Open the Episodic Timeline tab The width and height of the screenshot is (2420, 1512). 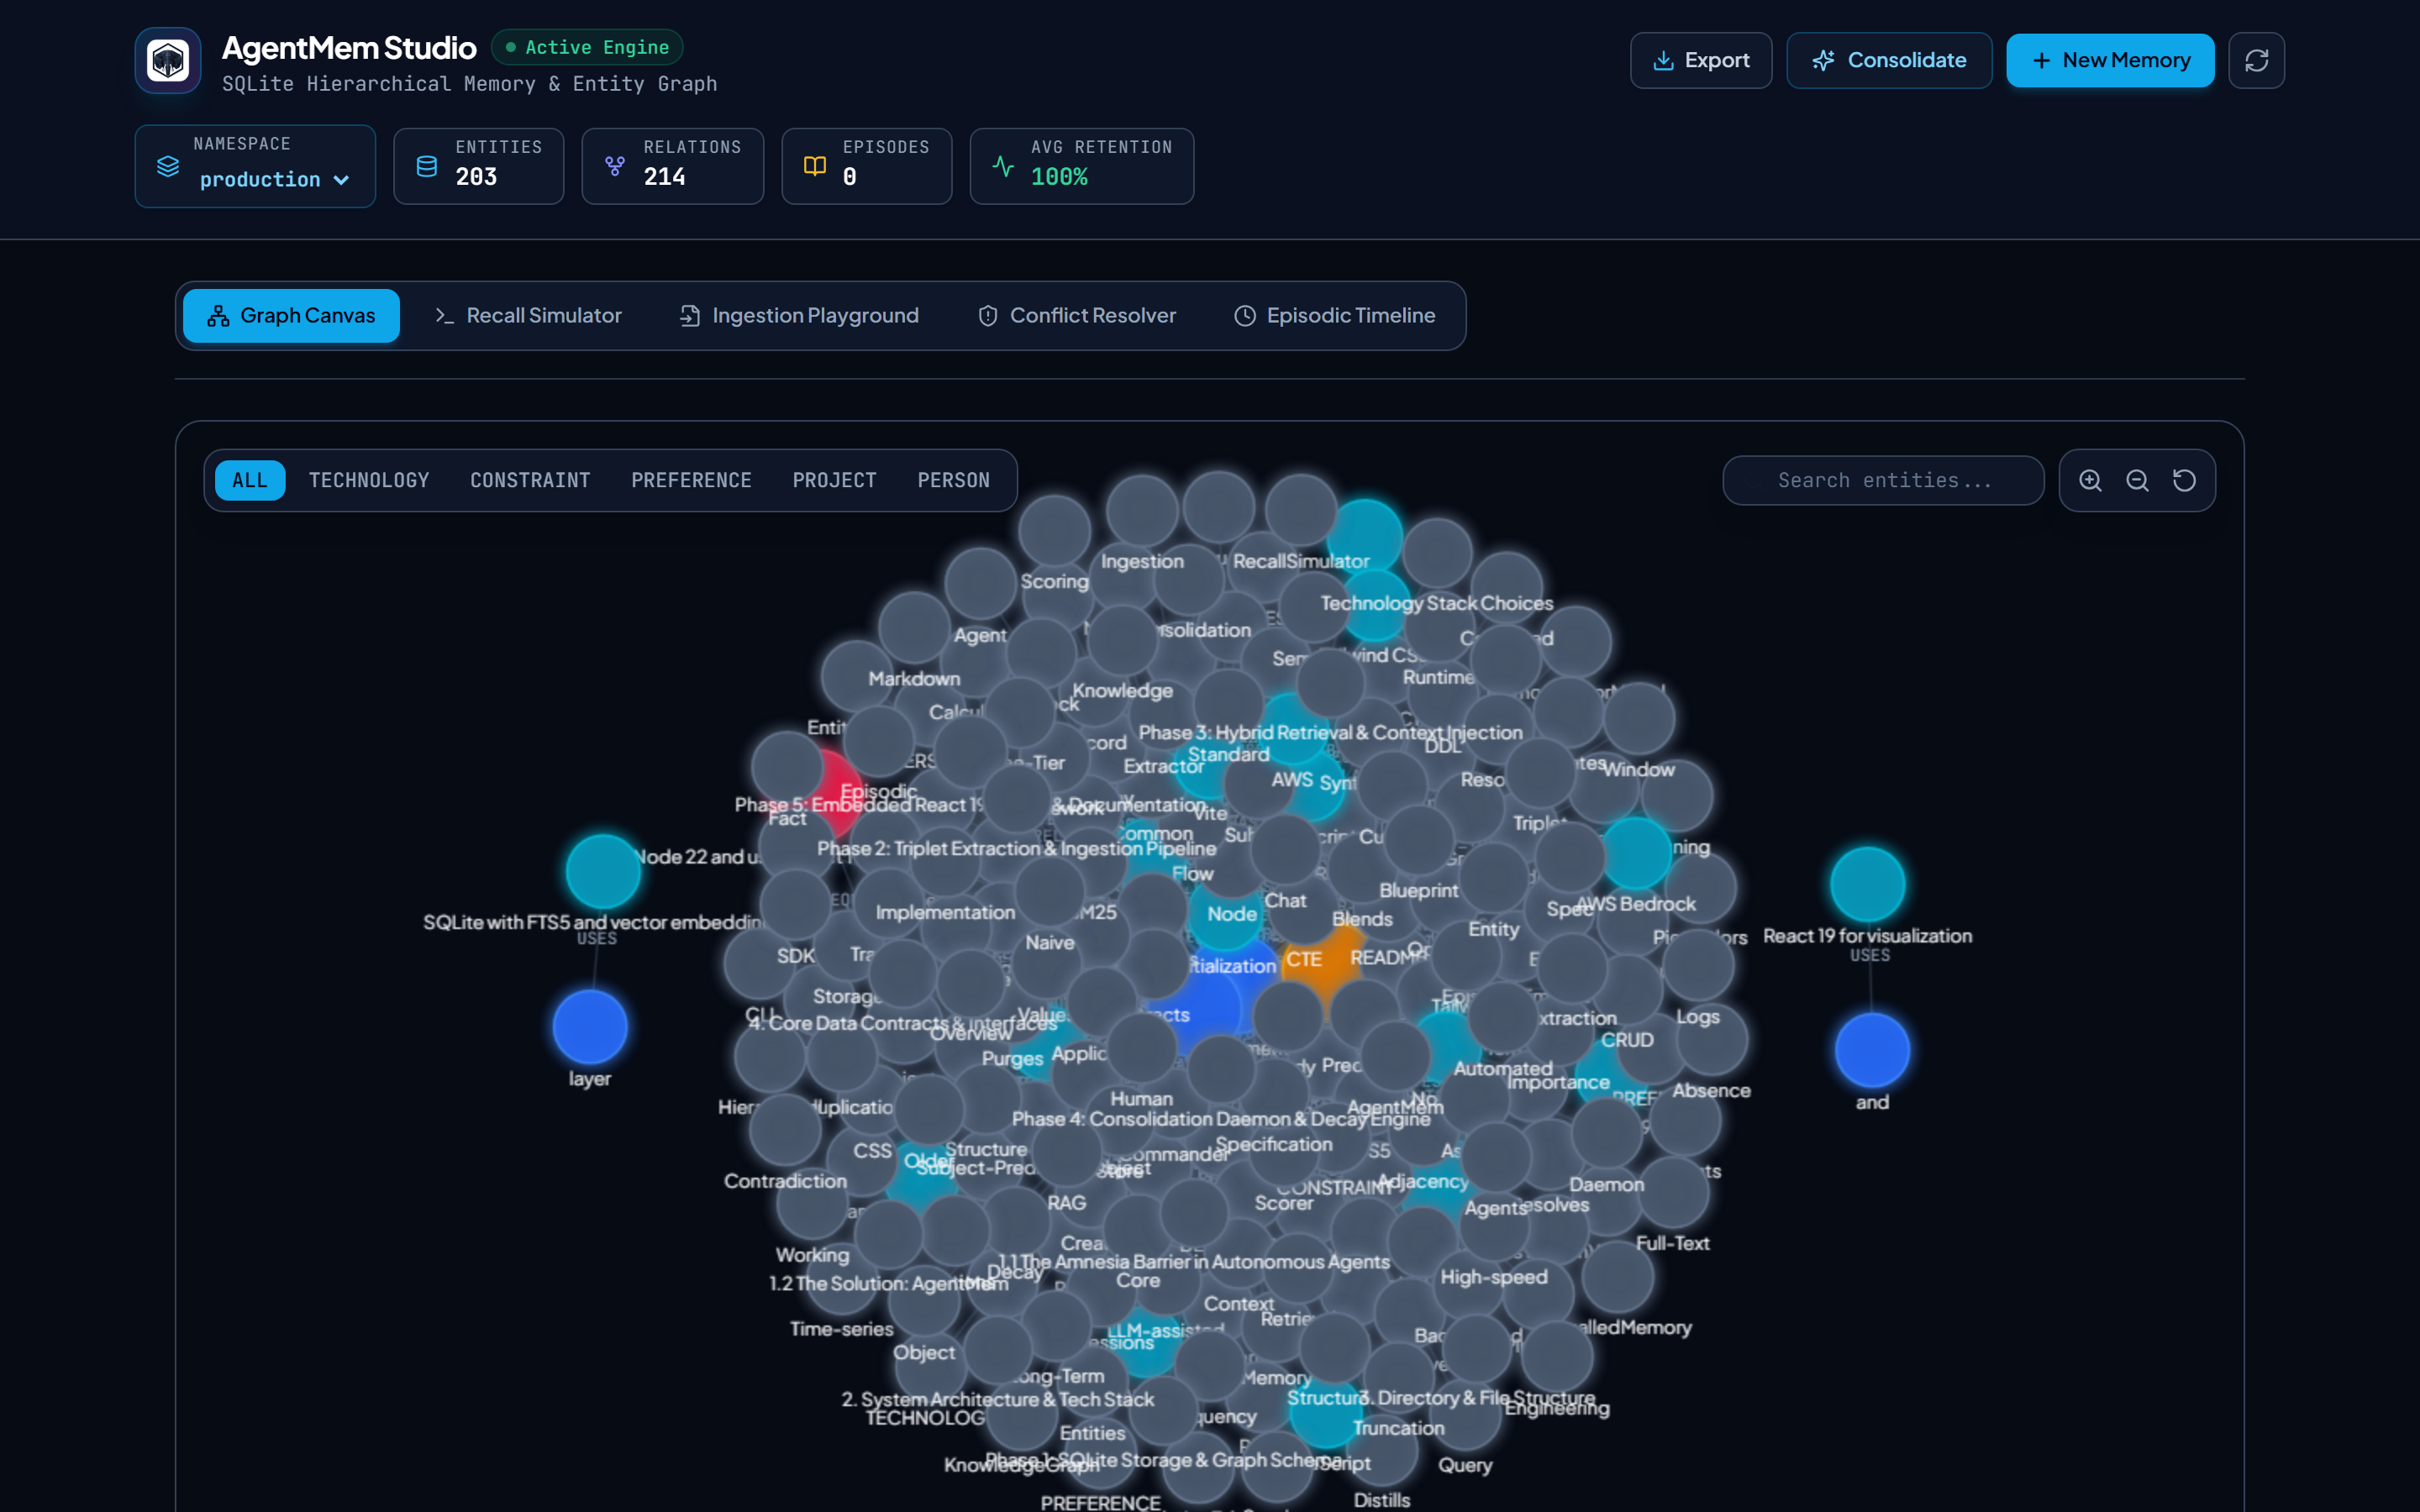coord(1335,315)
